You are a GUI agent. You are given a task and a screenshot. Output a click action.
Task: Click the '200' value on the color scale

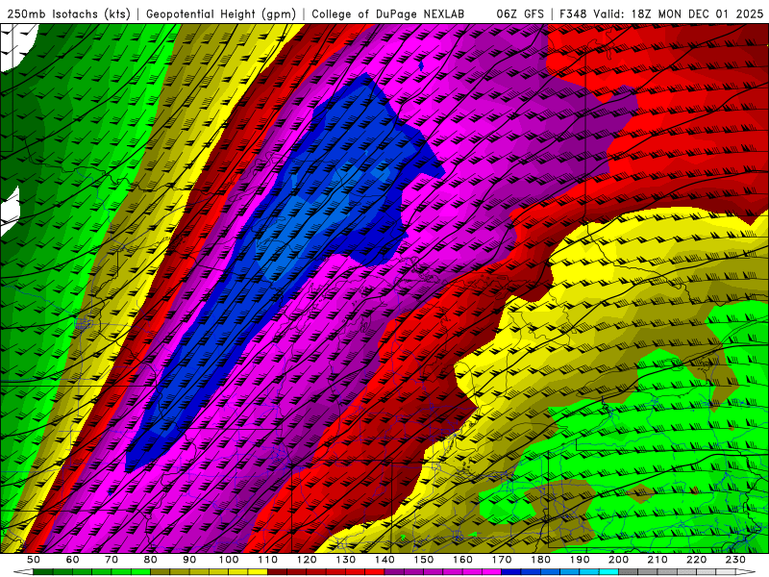click(618, 560)
